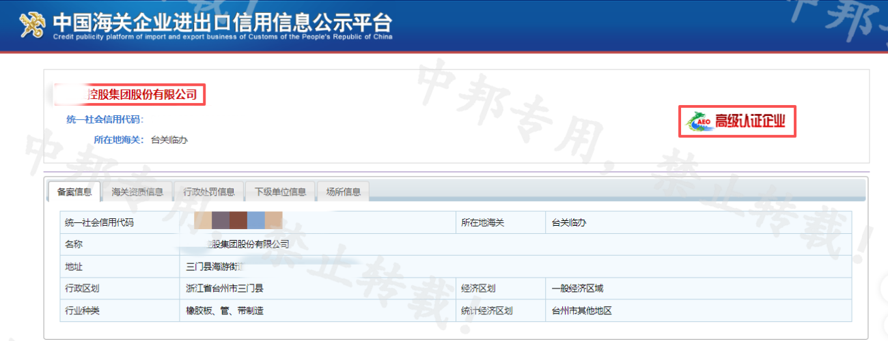
Task: Open the 海关资质信息 tab
Action: tap(137, 192)
